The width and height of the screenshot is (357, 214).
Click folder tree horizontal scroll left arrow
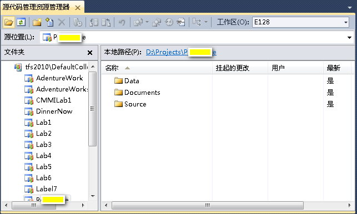(x=6, y=205)
